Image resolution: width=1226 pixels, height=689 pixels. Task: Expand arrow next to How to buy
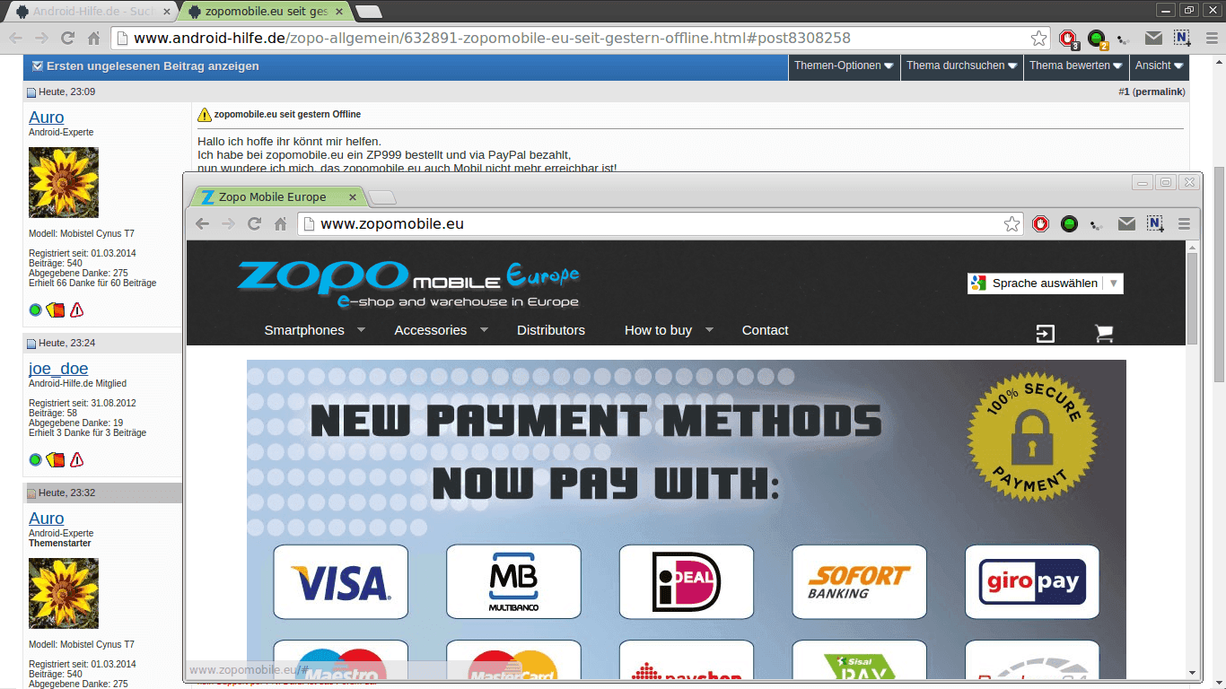click(709, 330)
